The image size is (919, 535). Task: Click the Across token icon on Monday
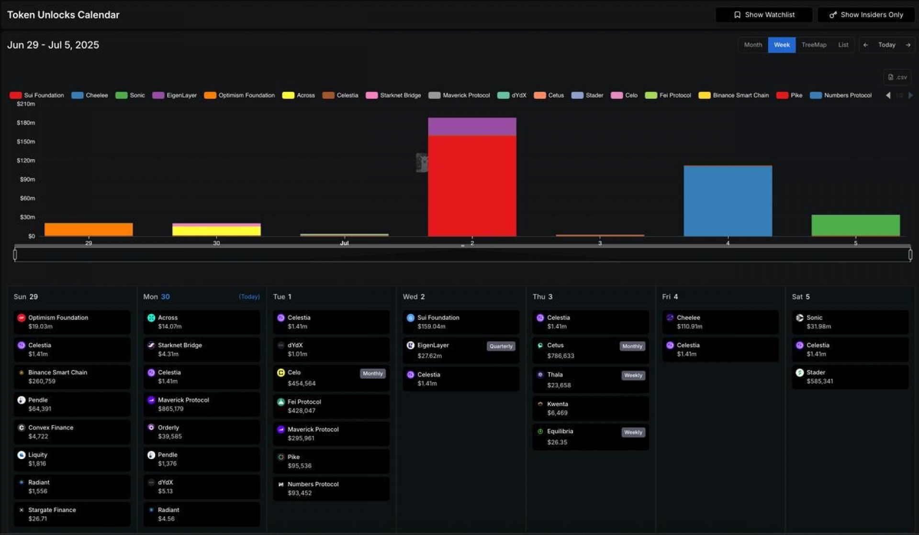(151, 318)
